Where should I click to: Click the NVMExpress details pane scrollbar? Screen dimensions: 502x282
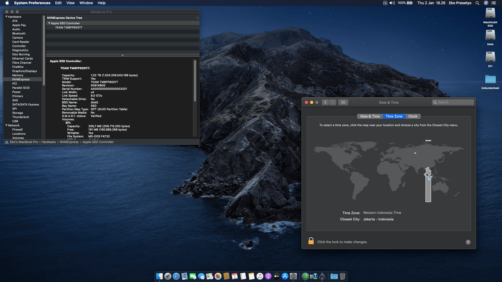click(195, 81)
